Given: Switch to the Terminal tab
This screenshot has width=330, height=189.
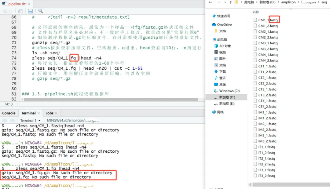Looking at the screenshot, I should [28, 113].
